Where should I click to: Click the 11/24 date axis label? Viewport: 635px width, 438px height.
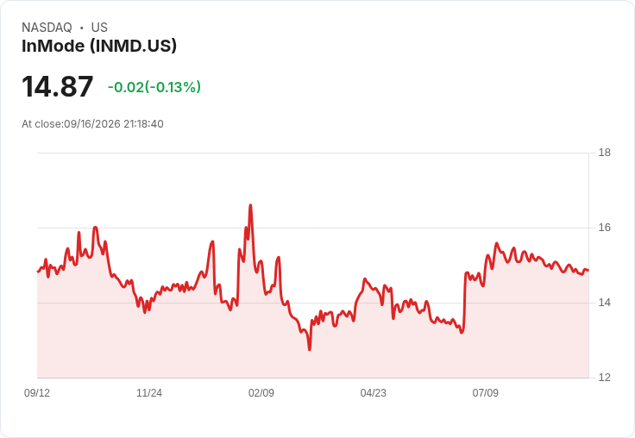point(149,392)
